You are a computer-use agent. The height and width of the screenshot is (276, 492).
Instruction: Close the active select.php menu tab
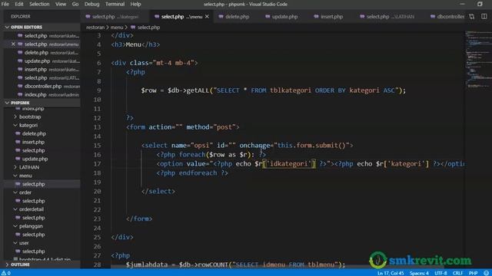(207, 17)
